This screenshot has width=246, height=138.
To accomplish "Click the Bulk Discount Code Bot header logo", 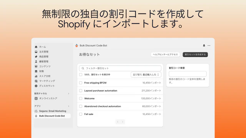I will [76, 46].
